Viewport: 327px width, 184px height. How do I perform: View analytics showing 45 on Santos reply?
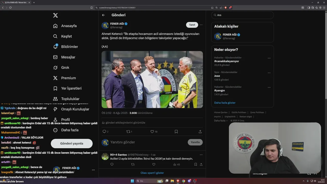[177, 164]
